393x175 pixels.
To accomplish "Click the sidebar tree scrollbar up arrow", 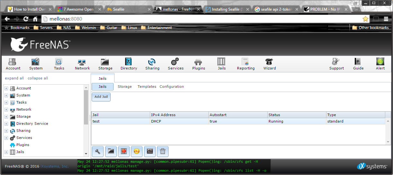I will tap(86, 87).
